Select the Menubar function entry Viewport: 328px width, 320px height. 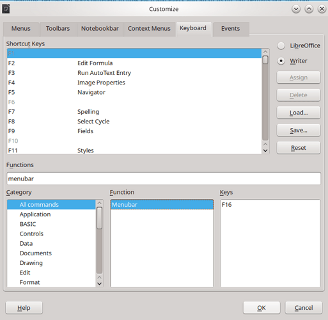click(162, 205)
